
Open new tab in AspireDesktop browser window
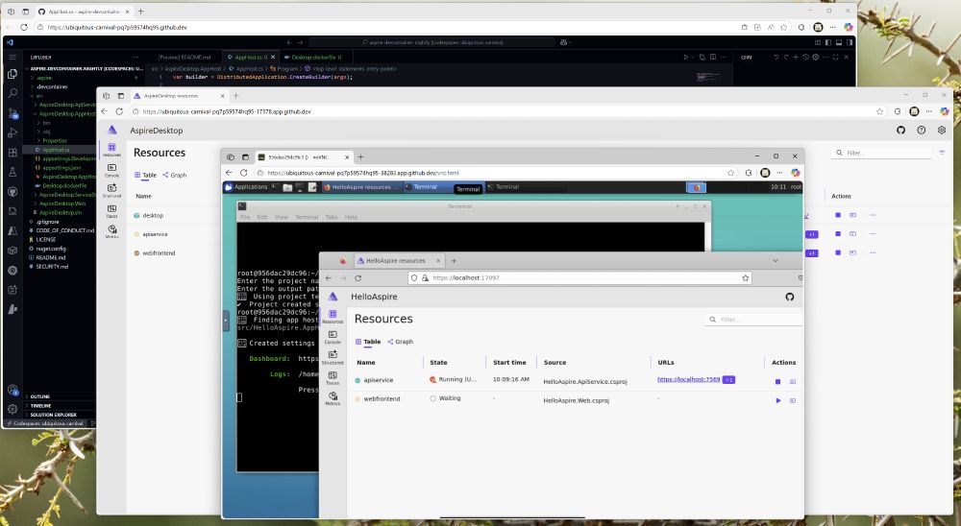click(x=236, y=96)
